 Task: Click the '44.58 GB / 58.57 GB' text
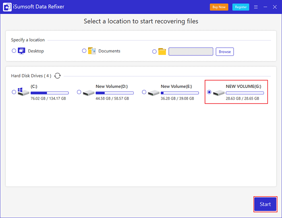click(x=112, y=99)
